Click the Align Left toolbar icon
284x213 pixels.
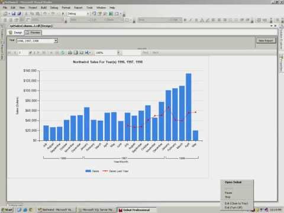pos(214,20)
